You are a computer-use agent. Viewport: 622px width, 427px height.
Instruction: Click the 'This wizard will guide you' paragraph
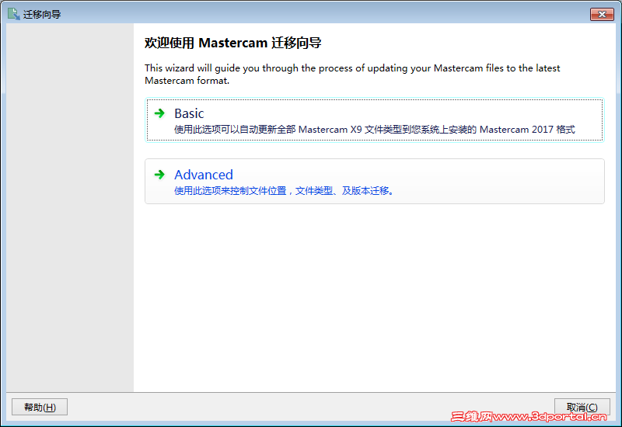[352, 74]
